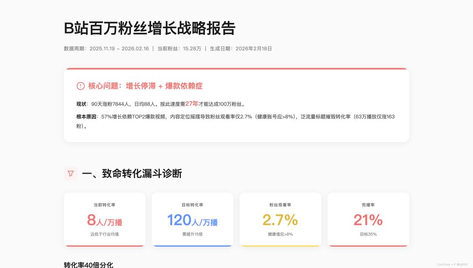Click the 目标35% caption
The width and height of the screenshot is (473, 268).
coord(368,234)
